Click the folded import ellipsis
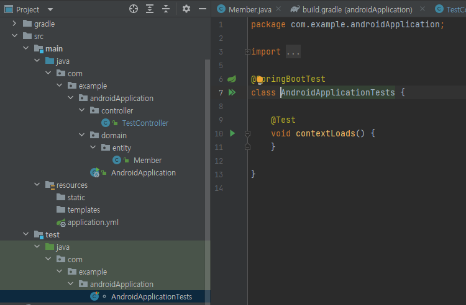The width and height of the screenshot is (466, 305). pyautogui.click(x=293, y=52)
